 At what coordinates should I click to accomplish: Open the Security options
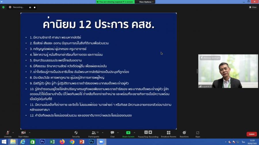(x=76, y=134)
